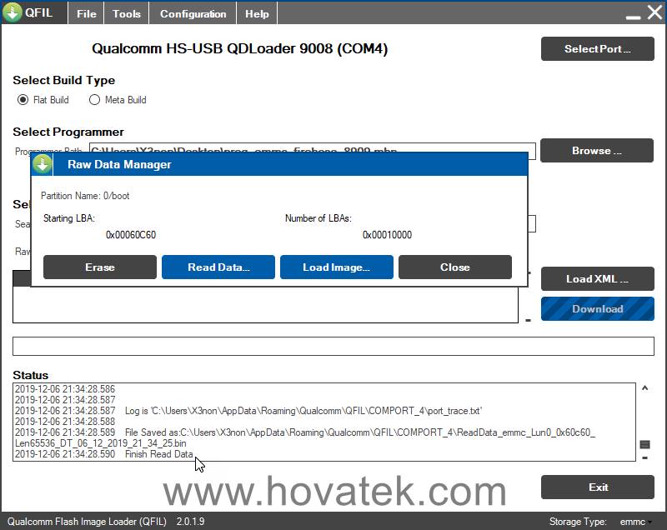Viewport: 667px width, 530px height.
Task: Click Read Data in Raw Data Manager
Action: point(218,267)
